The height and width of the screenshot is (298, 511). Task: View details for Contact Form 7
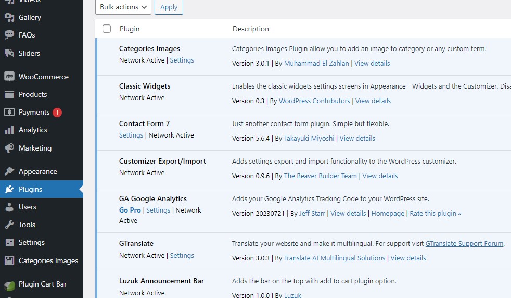pos(357,139)
